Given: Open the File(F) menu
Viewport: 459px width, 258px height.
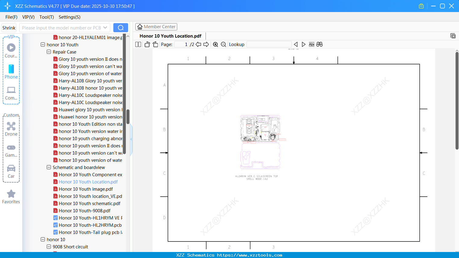Looking at the screenshot, I should point(11,17).
